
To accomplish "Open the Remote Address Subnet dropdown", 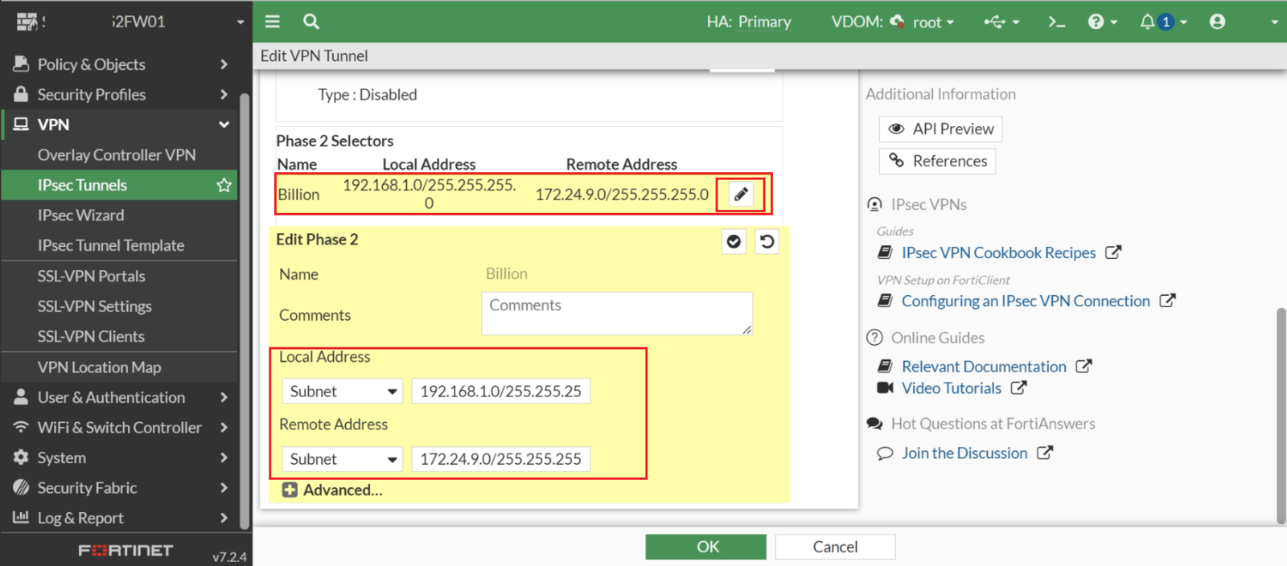I will click(x=343, y=459).
